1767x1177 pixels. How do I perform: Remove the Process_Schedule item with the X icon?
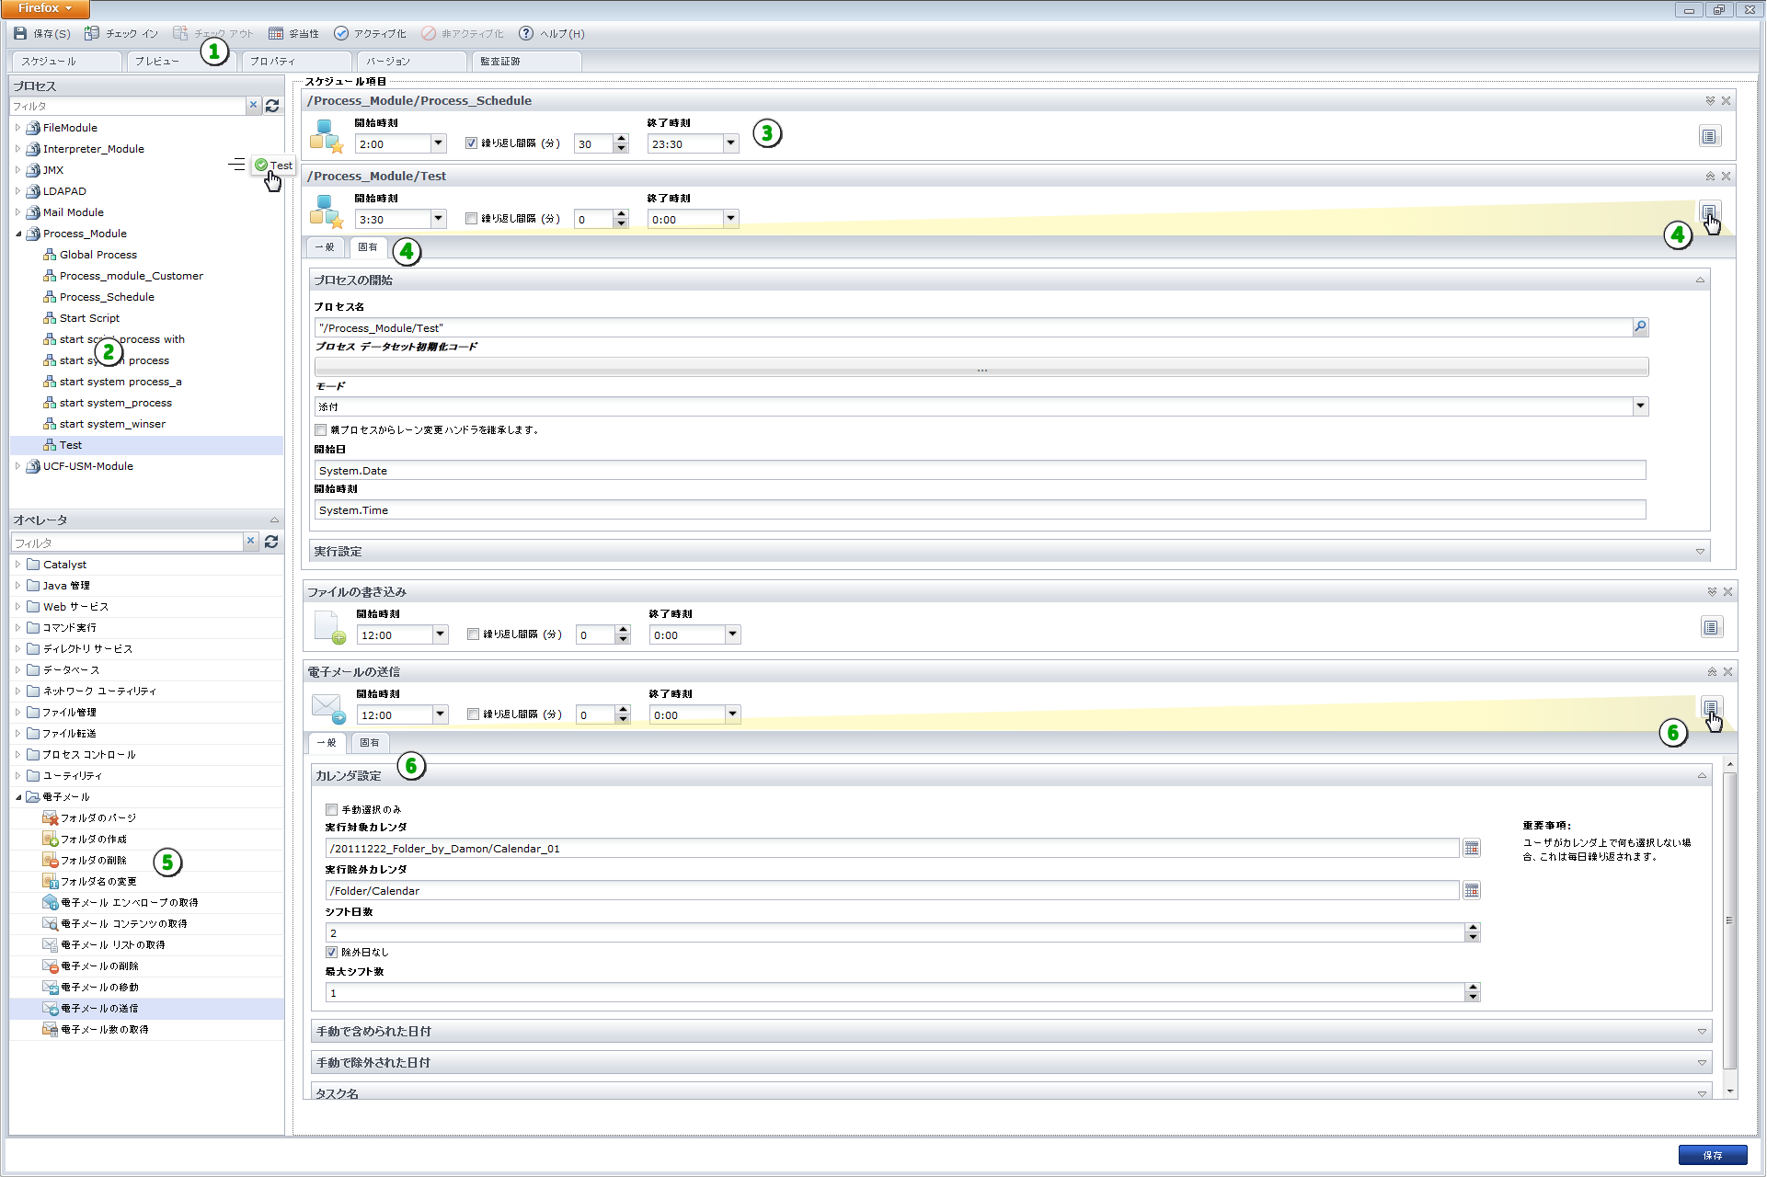1726,101
